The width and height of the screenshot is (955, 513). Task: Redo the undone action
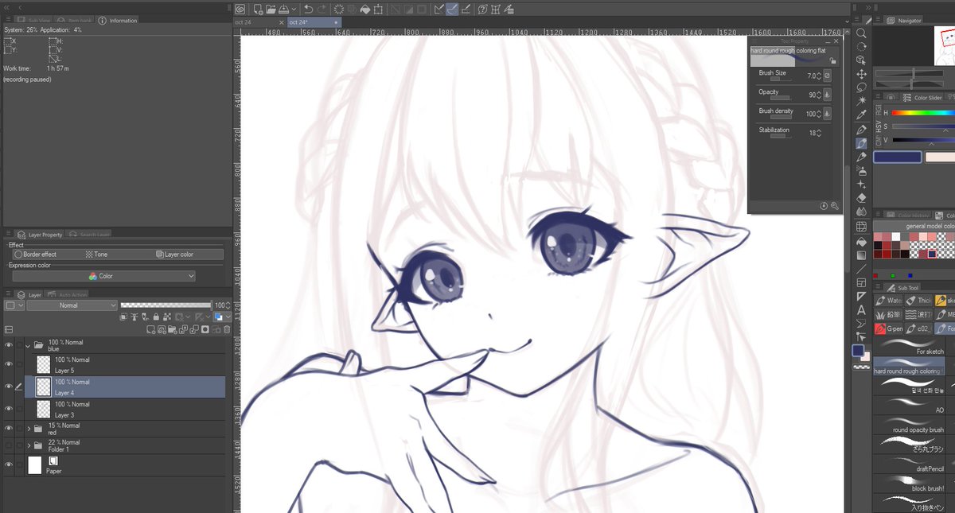(322, 10)
